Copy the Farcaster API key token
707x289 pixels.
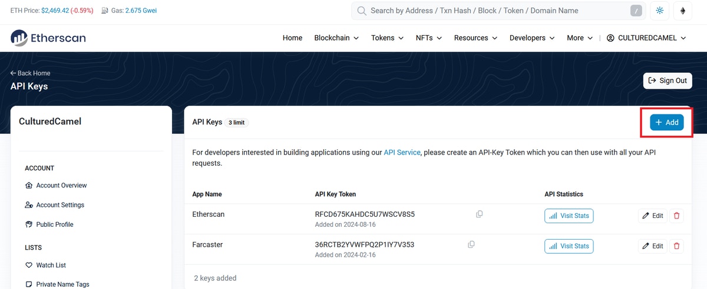click(x=471, y=244)
